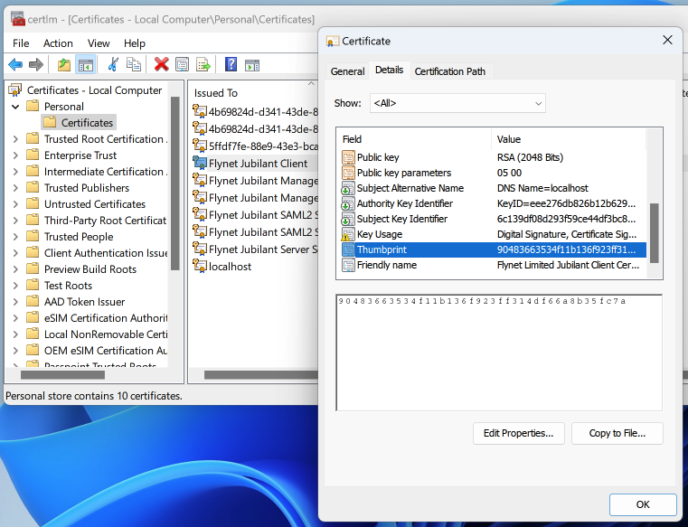Click the Edit Properties button
688x527 pixels.
pos(518,433)
